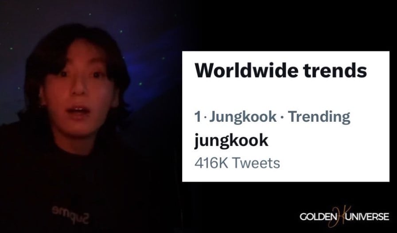
Task: Select the word UNIVERSE in the watermark
Action: pos(367,217)
